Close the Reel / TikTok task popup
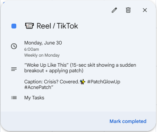157x132 pixels. 145,10
